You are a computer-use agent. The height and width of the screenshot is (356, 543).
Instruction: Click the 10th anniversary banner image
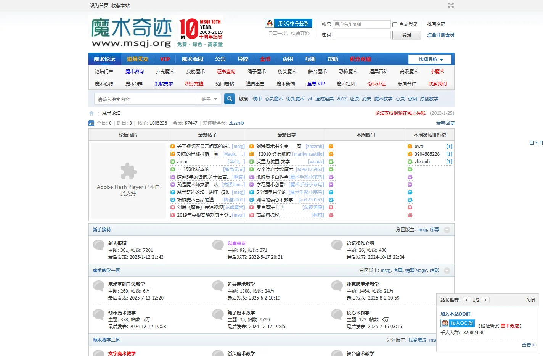click(201, 32)
